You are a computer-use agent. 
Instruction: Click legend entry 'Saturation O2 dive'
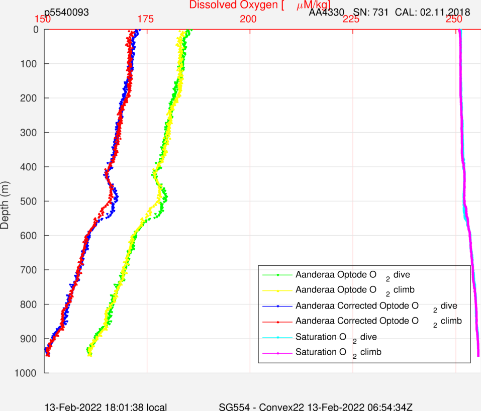[336, 337]
